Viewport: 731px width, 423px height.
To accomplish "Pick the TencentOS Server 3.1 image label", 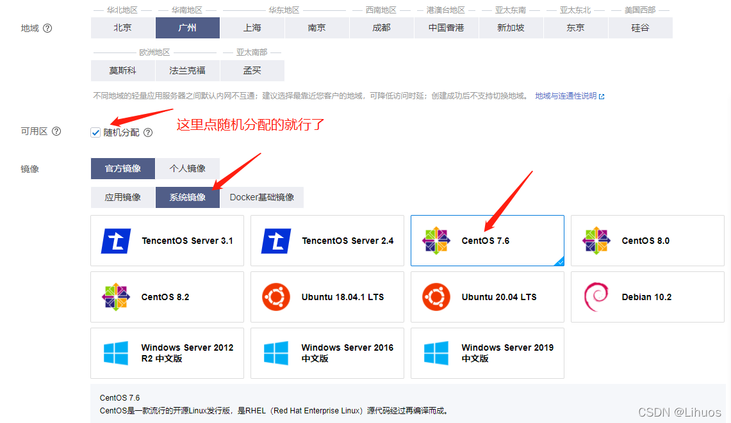I will point(188,241).
